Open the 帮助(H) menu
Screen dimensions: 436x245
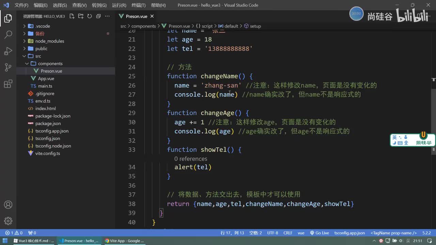(158, 5)
